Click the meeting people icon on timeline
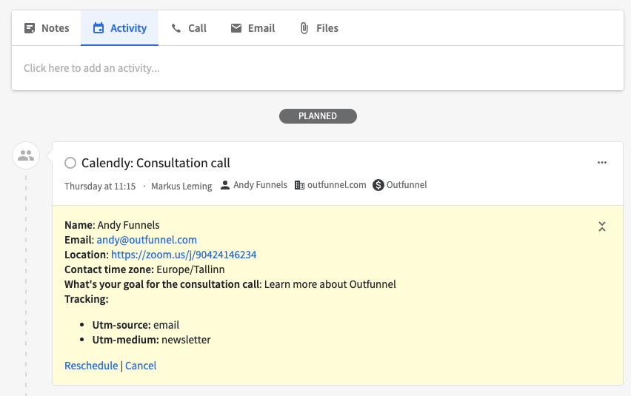Screen dimensions: 631x396 pos(26,155)
